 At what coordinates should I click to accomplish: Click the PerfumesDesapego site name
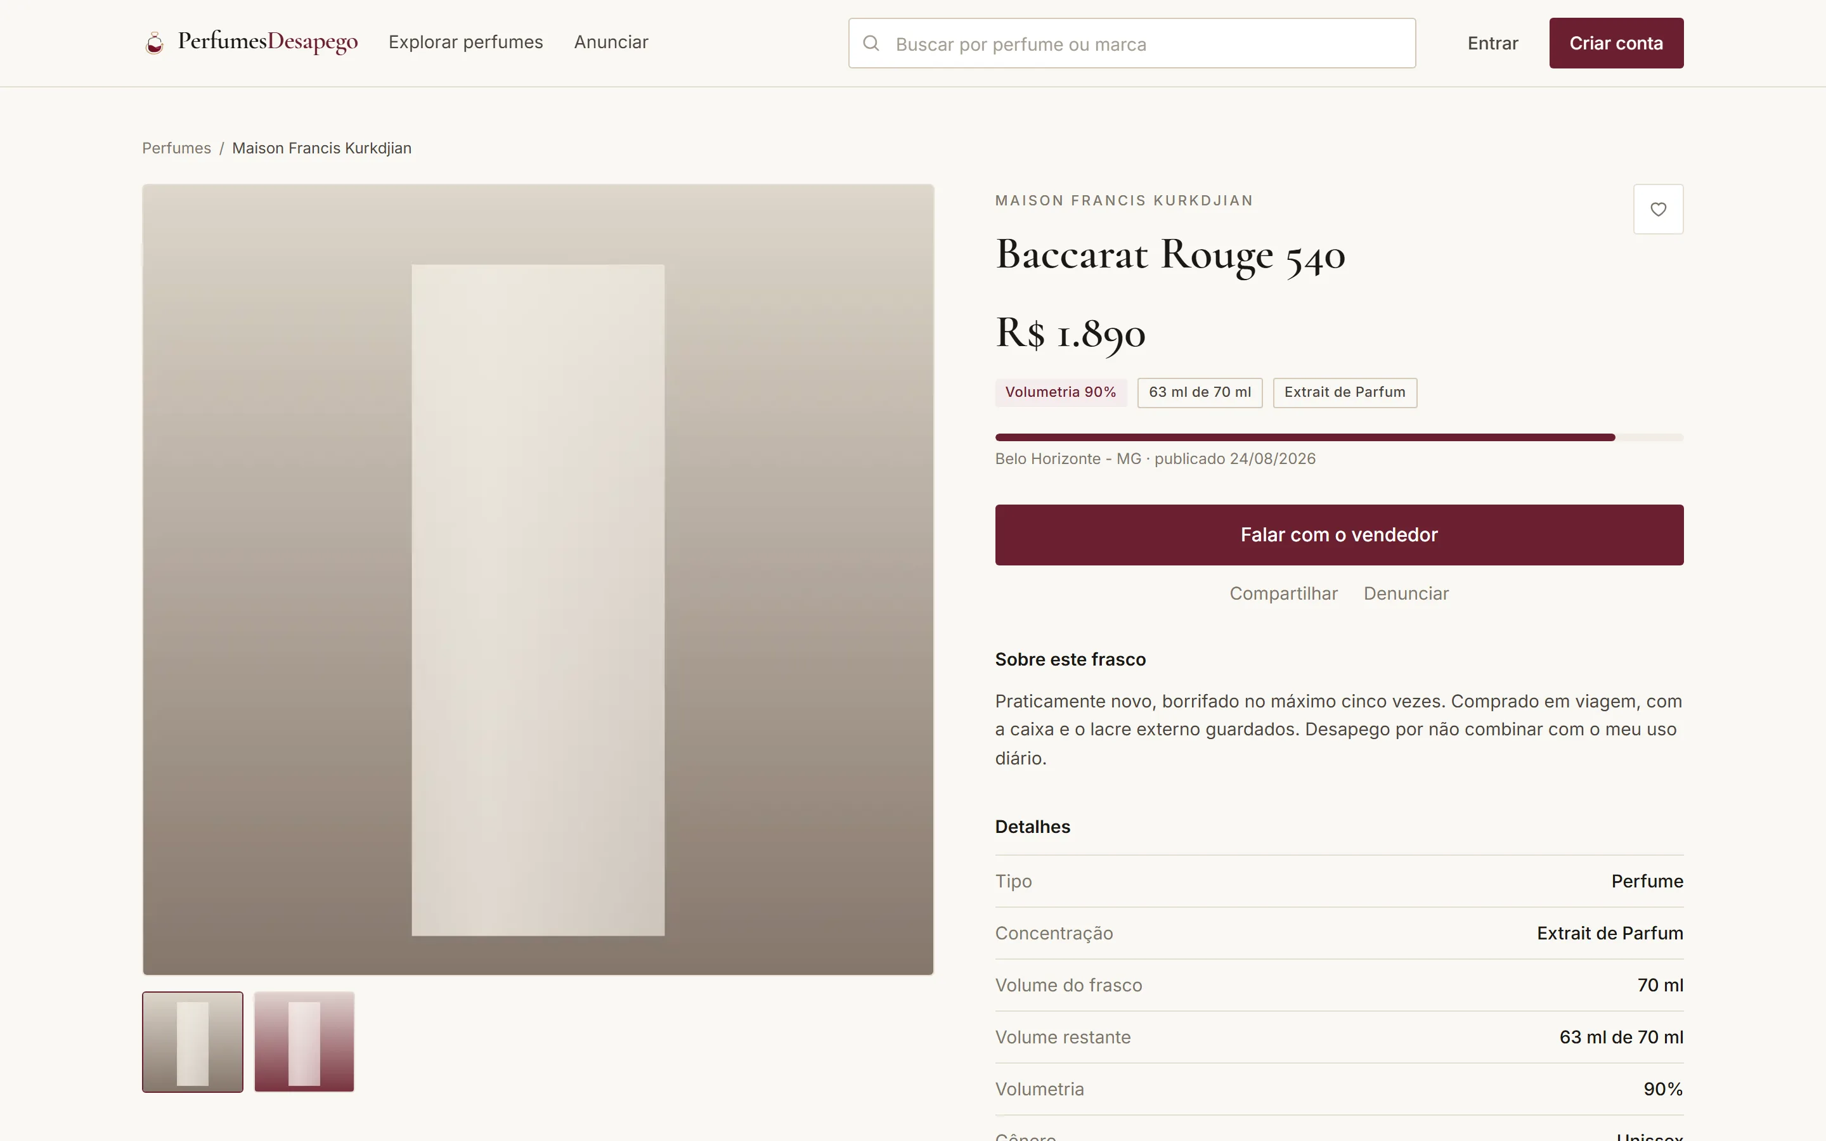(x=268, y=41)
